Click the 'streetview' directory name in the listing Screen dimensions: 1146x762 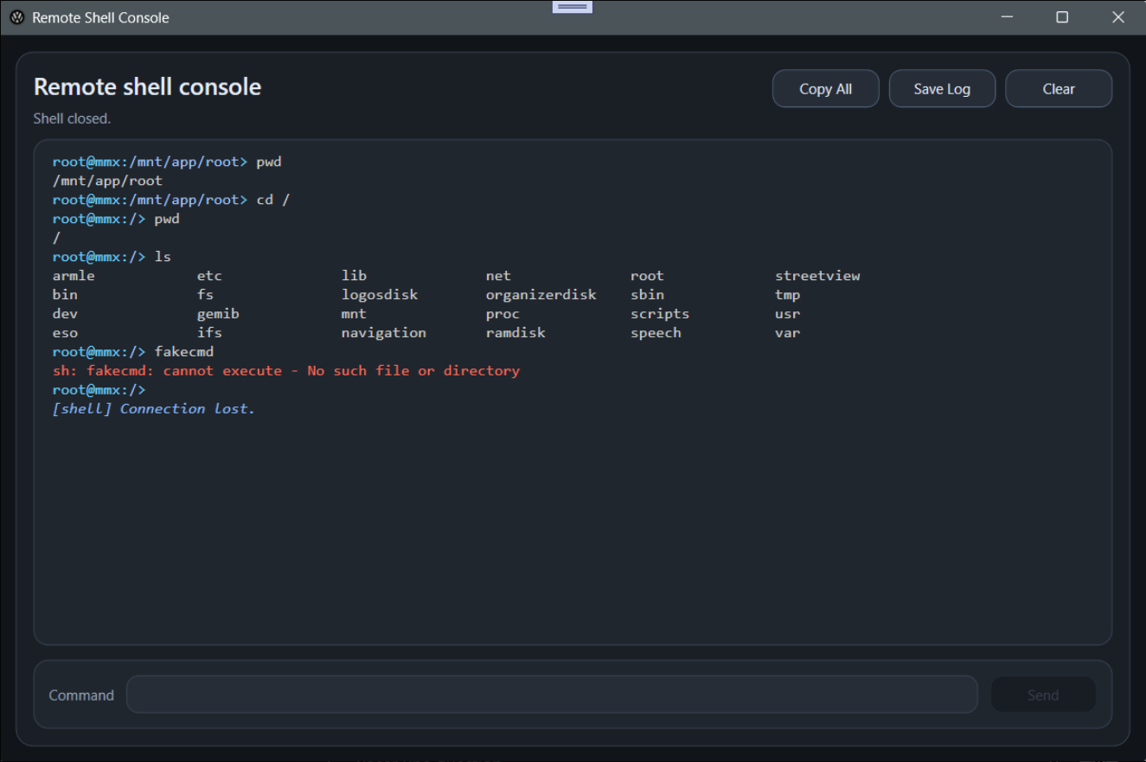pyautogui.click(x=816, y=275)
